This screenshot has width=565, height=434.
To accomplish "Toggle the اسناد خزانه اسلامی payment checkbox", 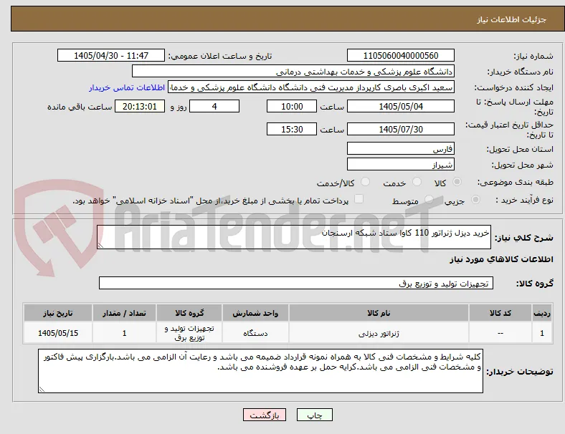I will pos(359,199).
